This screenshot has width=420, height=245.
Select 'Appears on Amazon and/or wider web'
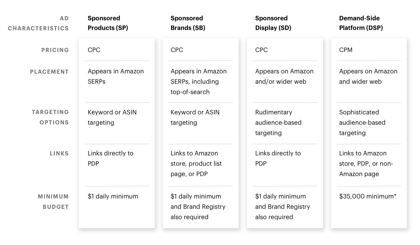point(284,76)
